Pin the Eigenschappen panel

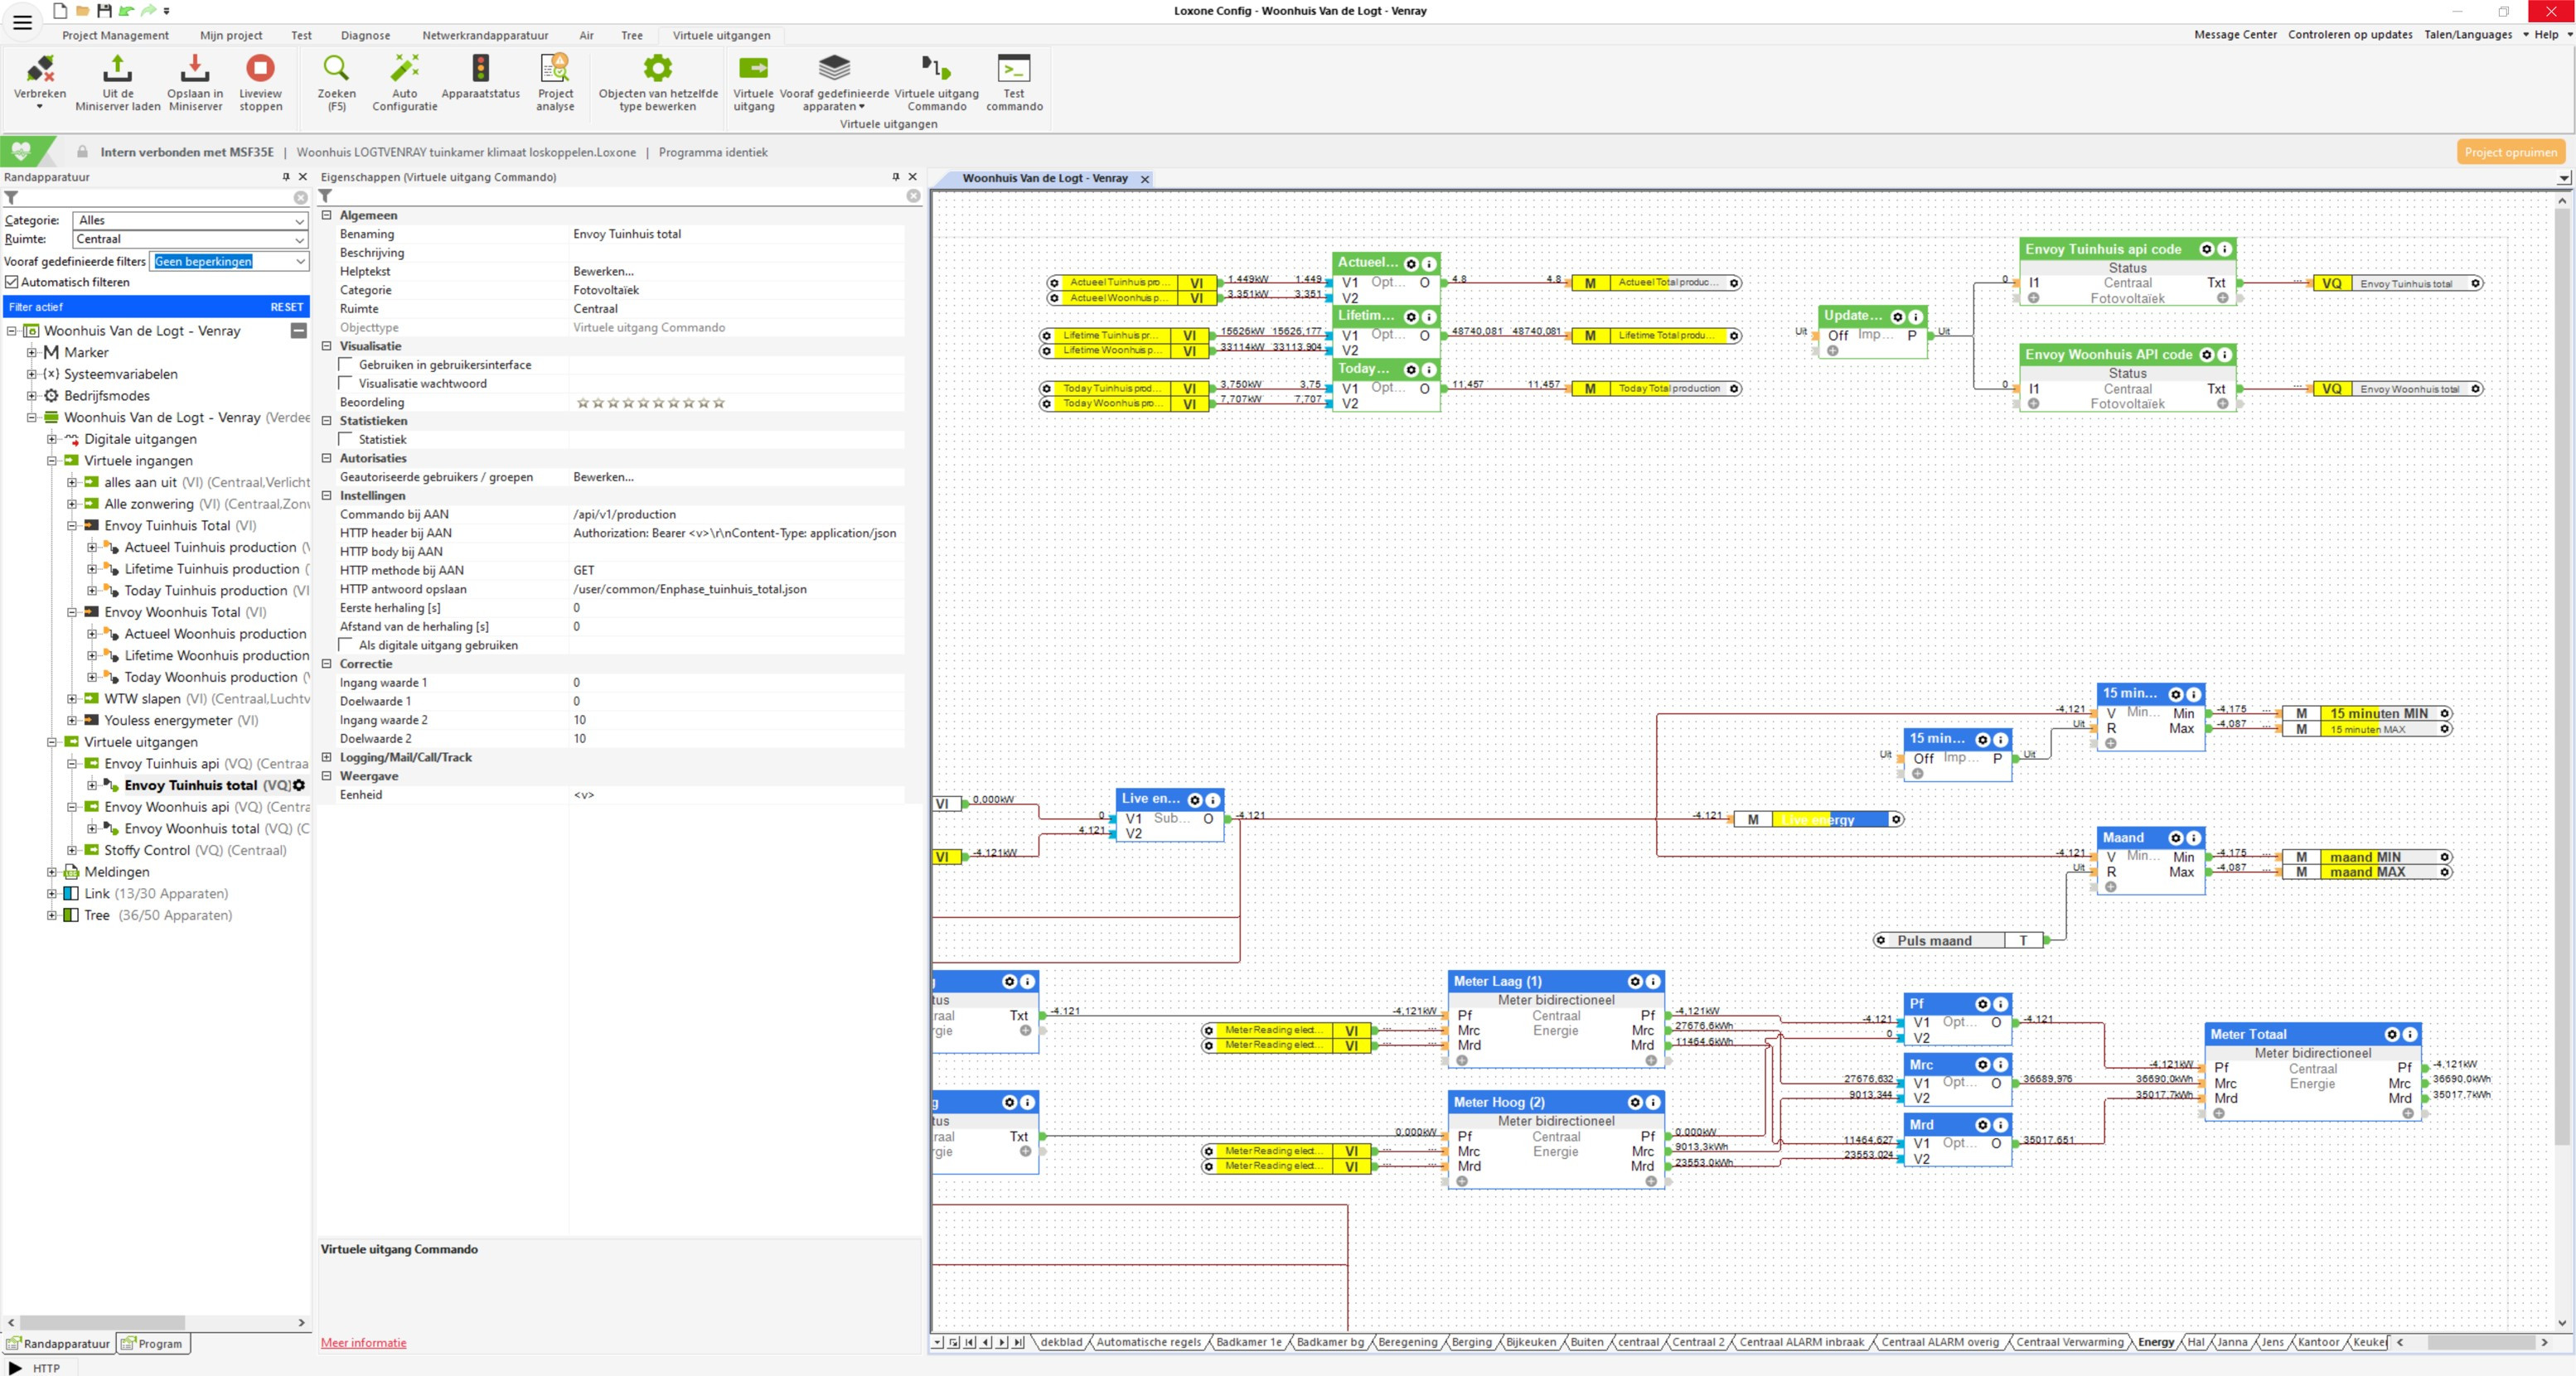[x=895, y=177]
